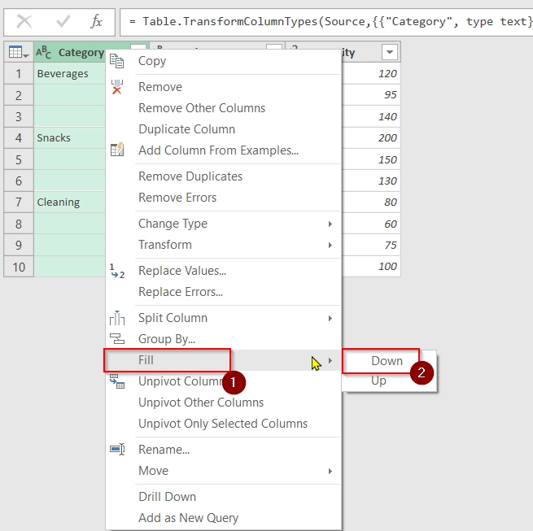Open the Transform menu item
Viewport: 533px width, 531px height.
tap(165, 245)
